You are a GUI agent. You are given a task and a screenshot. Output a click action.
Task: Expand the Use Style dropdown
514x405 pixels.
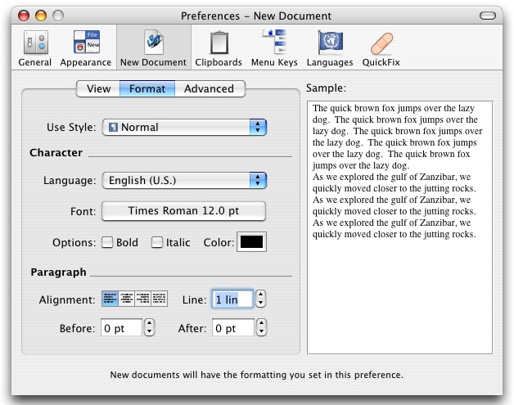click(184, 128)
